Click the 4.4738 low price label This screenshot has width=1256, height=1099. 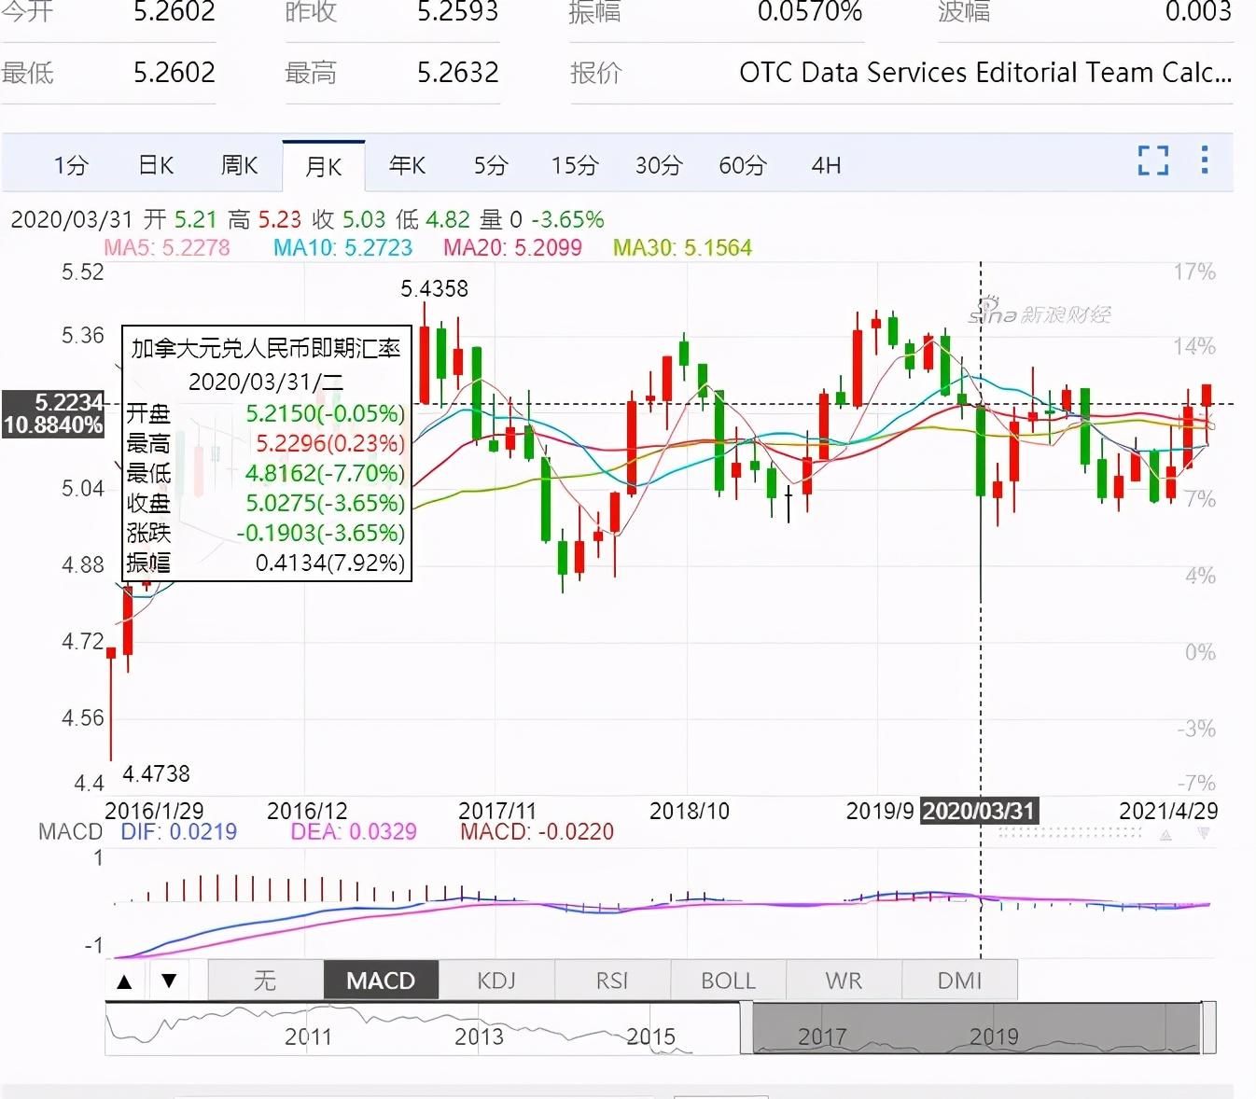coord(156,773)
